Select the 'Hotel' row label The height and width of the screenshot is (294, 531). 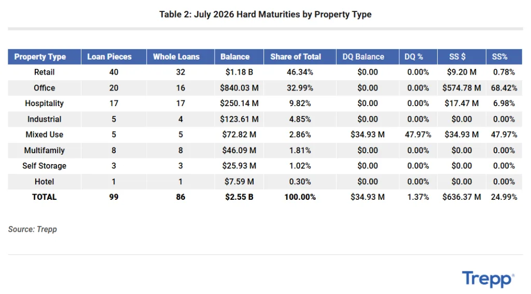(x=45, y=182)
